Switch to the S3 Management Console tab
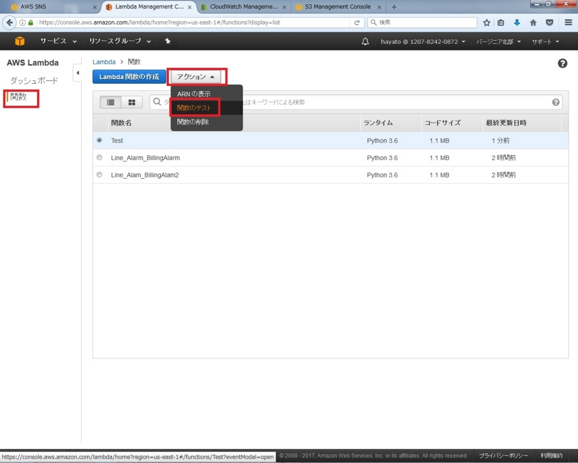 (x=338, y=7)
